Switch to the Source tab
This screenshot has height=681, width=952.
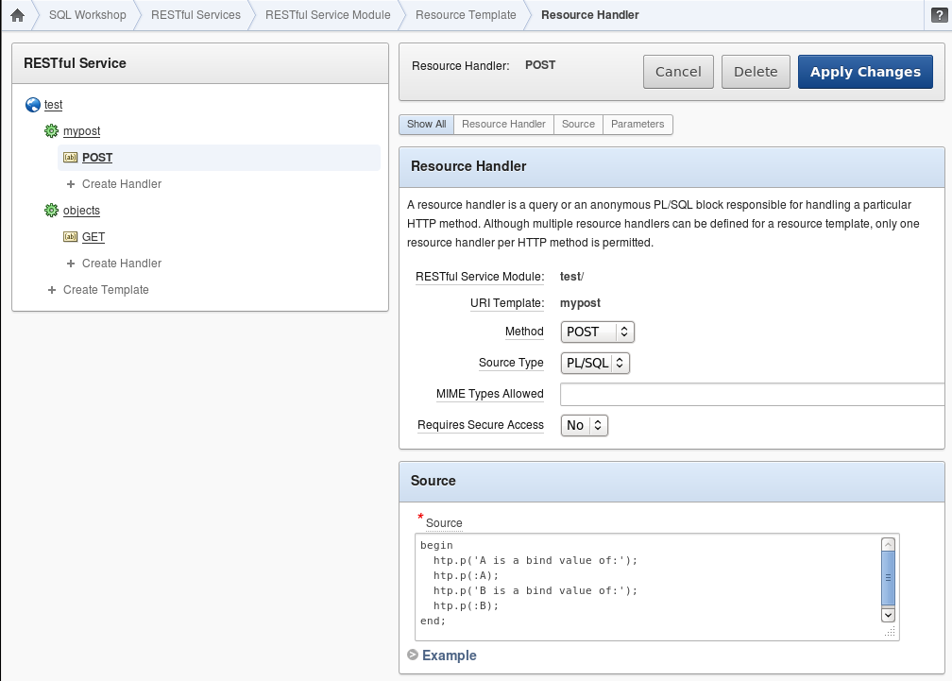578,125
